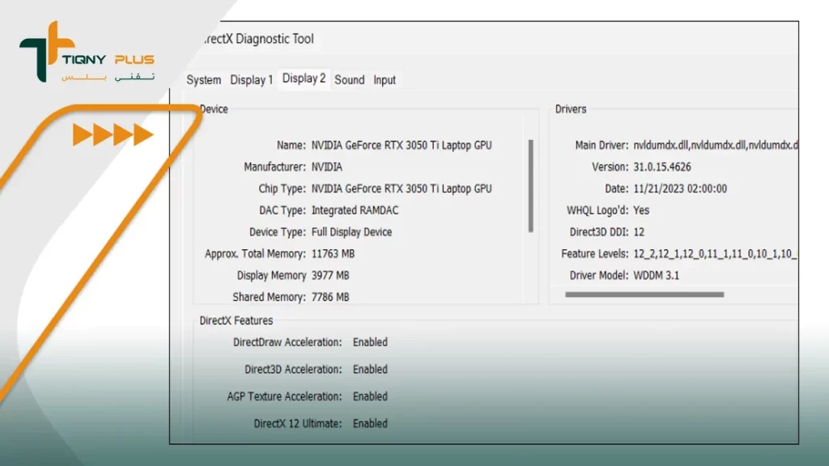The image size is (829, 466).
Task: Open the Input tab
Action: (x=385, y=80)
